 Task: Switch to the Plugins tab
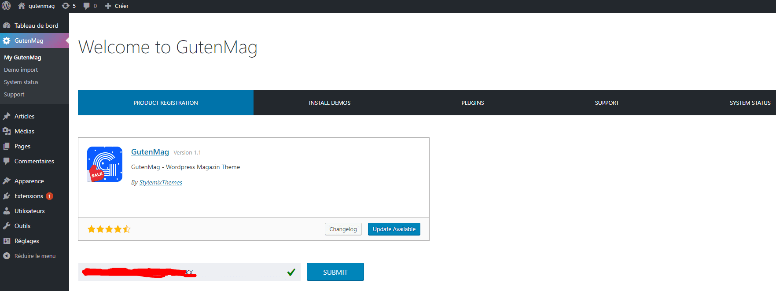[x=473, y=103]
